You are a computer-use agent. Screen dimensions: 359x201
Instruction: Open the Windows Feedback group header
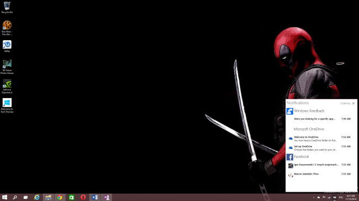point(309,111)
